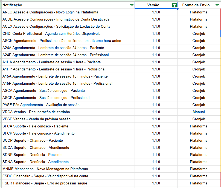The width and height of the screenshot is (221, 188).
Task: Select the Cronjob cell in the VPSE row
Action: 199,119
